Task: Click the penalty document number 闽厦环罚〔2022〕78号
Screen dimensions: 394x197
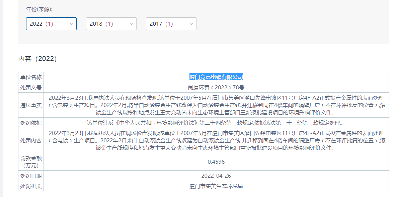Action: (216, 88)
